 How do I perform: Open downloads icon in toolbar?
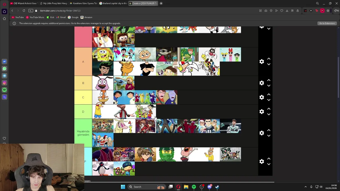tap(287, 11)
